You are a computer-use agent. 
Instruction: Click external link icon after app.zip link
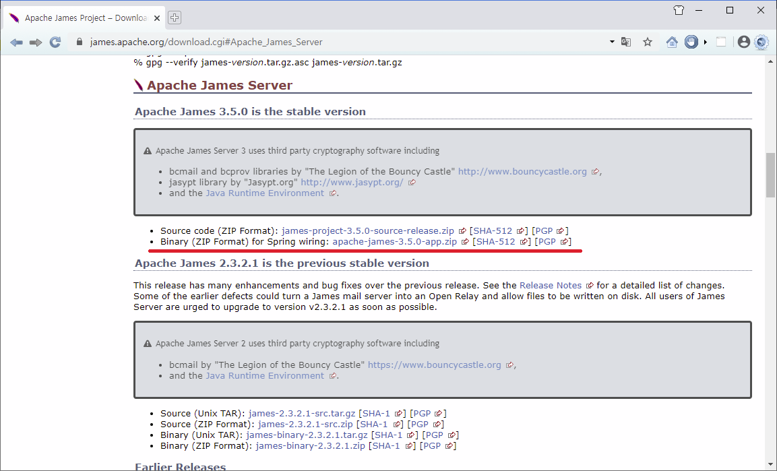coord(465,242)
